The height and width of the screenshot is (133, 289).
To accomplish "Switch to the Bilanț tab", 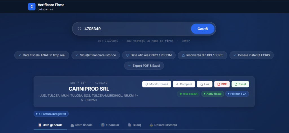I will (135, 125).
